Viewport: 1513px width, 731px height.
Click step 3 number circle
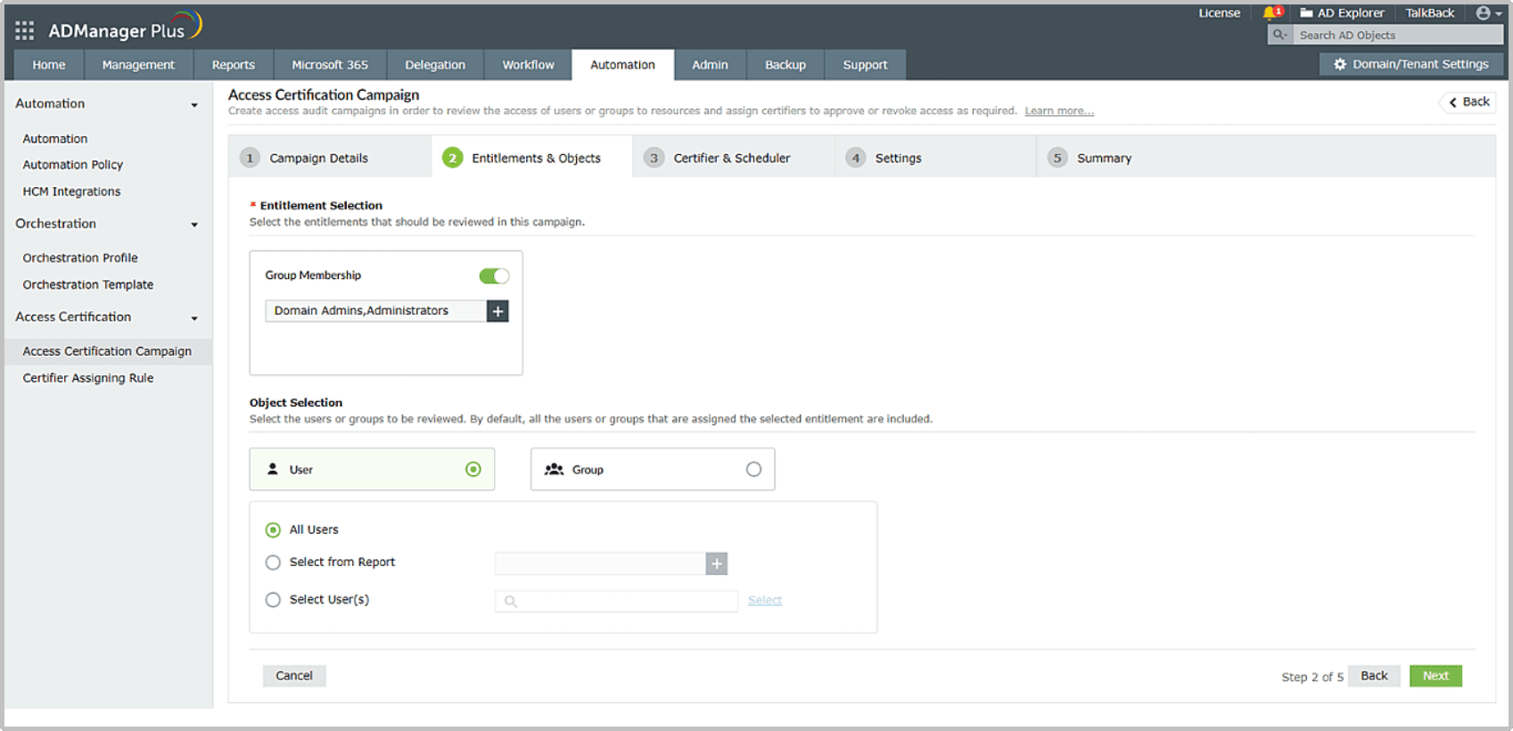point(654,158)
